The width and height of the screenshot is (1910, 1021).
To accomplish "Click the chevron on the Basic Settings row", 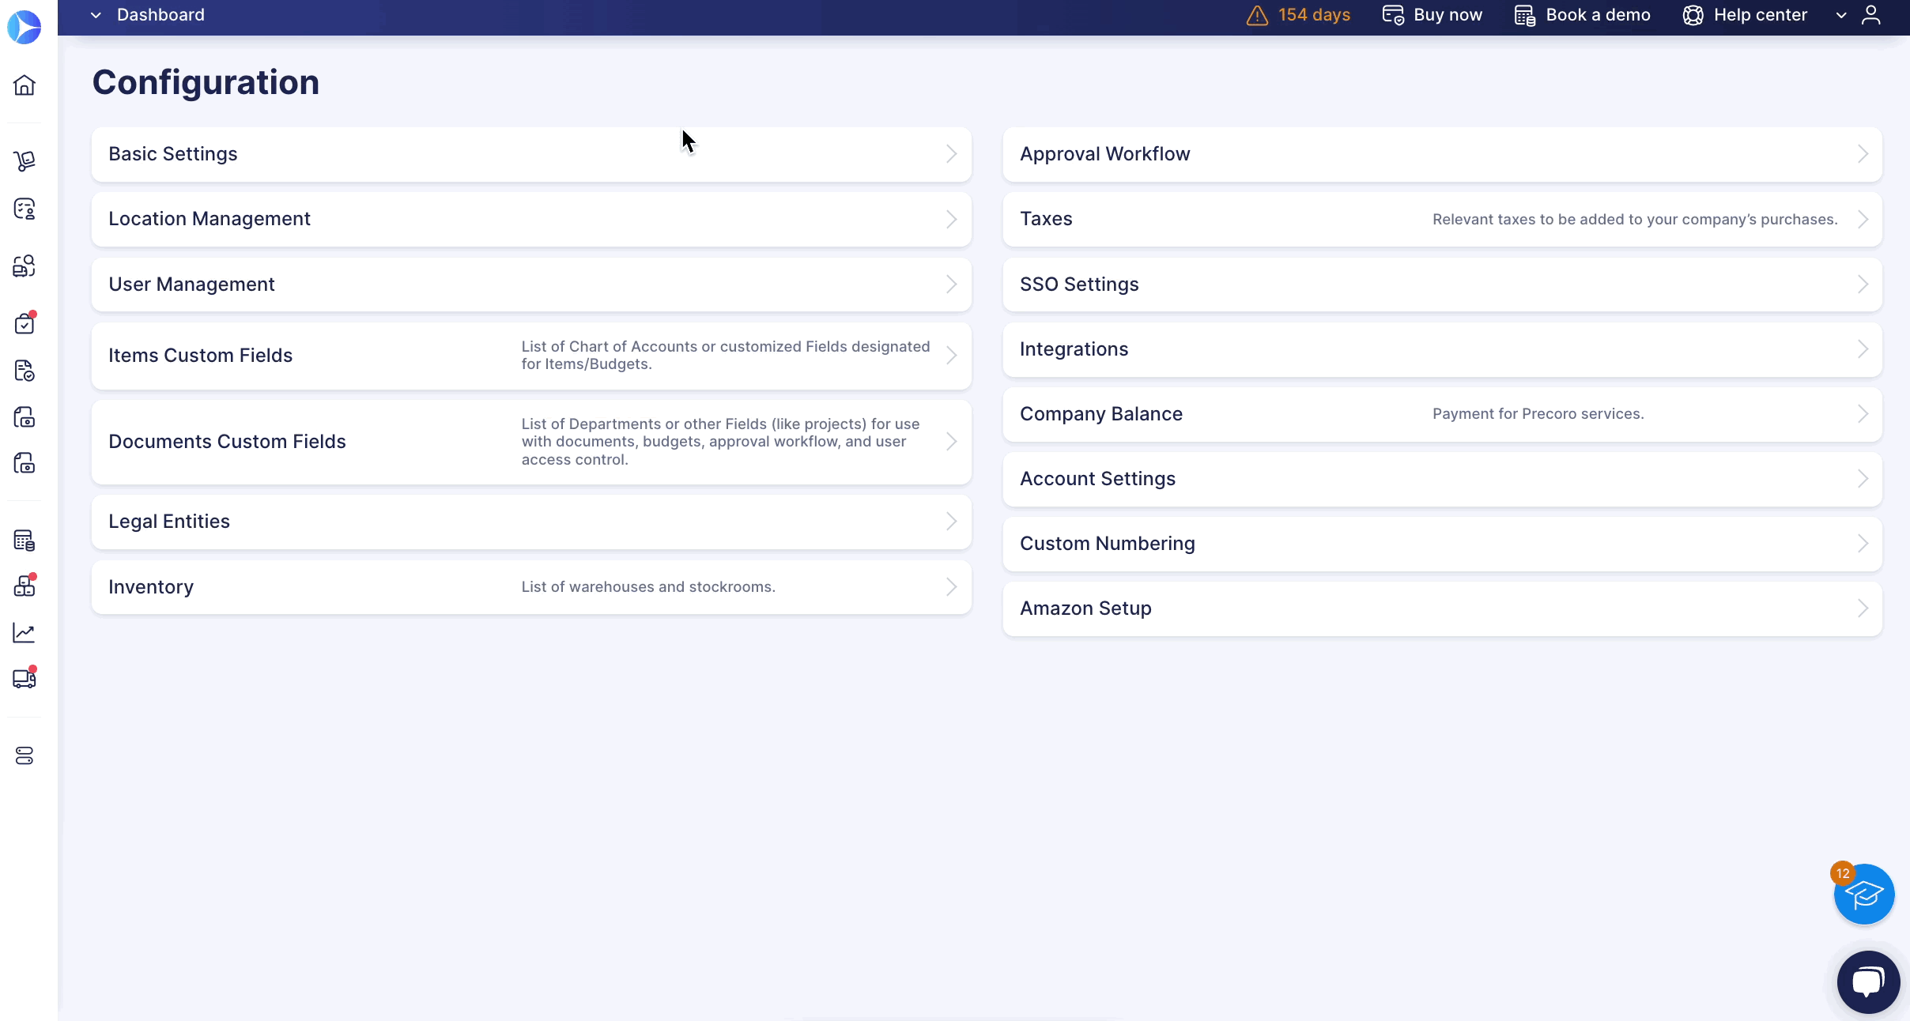I will pyautogui.click(x=952, y=154).
